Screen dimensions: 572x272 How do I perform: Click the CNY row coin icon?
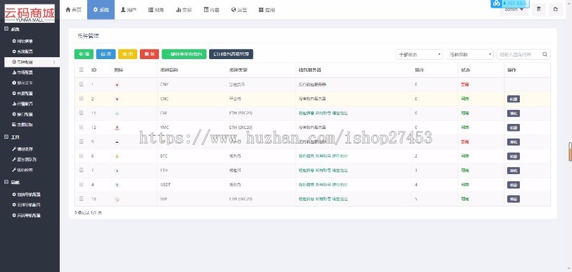pos(117,85)
